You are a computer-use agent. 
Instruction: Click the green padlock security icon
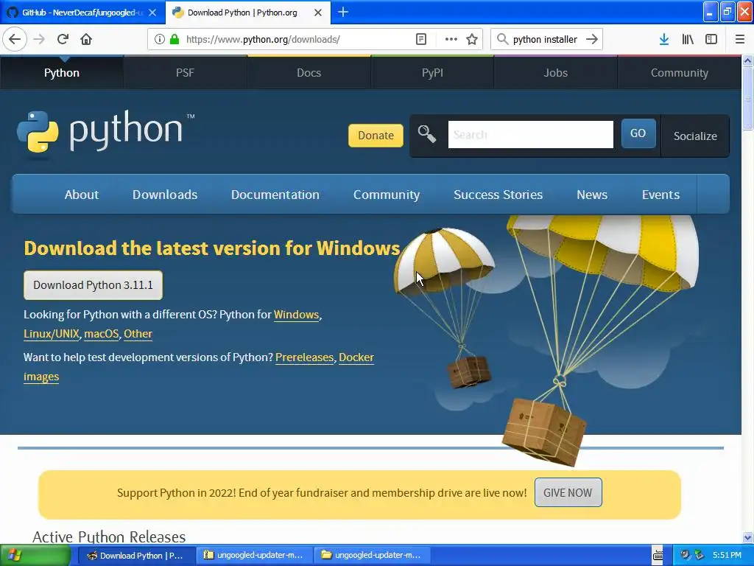[x=175, y=40]
